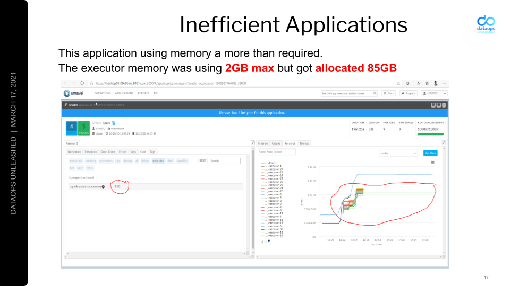Screen dimensions: 510x286
Task: Open the OPERATIONS menu
Action: pyautogui.click(x=103, y=93)
